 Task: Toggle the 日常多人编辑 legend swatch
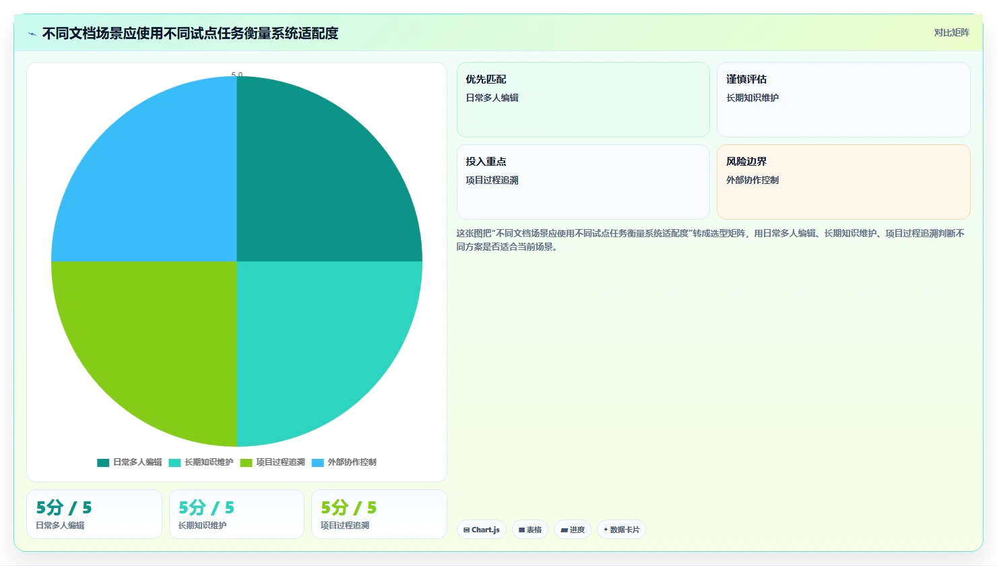tap(103, 462)
